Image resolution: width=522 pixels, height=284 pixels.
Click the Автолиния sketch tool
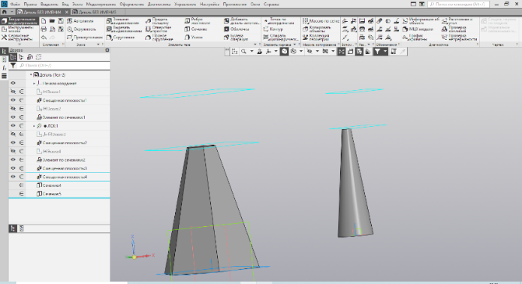[80, 21]
